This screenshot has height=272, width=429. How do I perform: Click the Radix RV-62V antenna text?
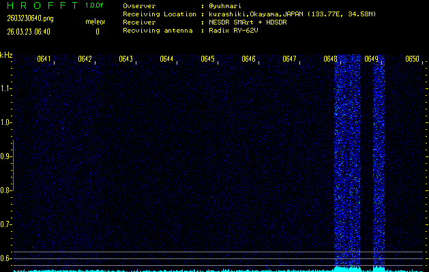pyautogui.click(x=236, y=31)
